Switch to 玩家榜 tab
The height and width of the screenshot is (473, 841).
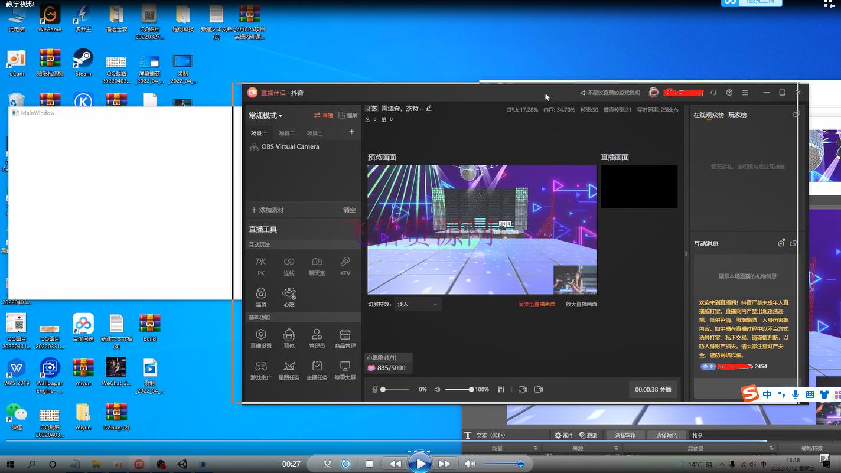click(x=738, y=115)
